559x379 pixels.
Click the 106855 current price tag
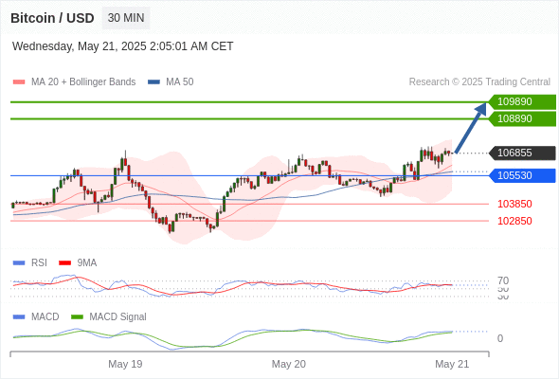[522, 153]
